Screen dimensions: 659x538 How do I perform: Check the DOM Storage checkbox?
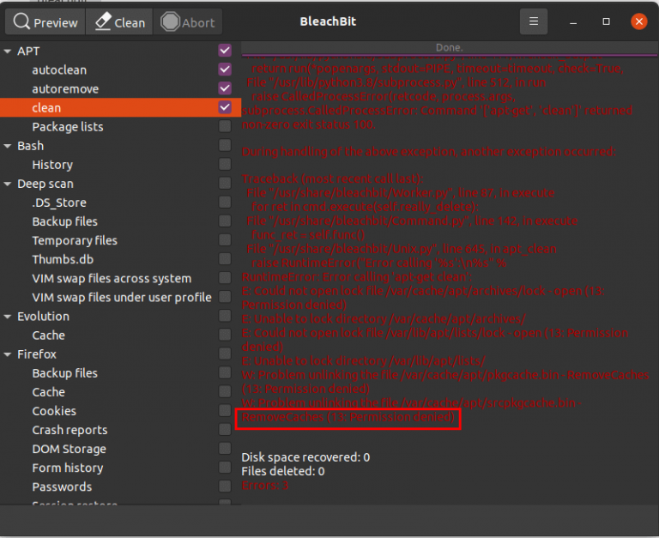(x=225, y=449)
